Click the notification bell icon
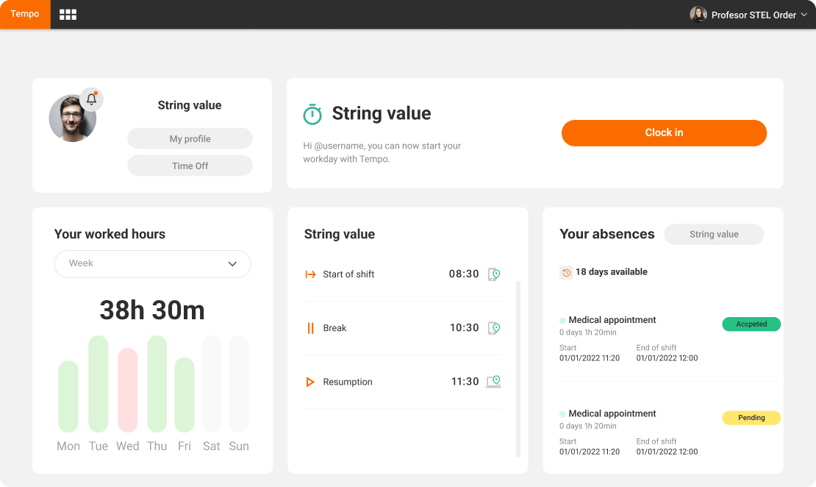The height and width of the screenshot is (487, 816). point(91,99)
